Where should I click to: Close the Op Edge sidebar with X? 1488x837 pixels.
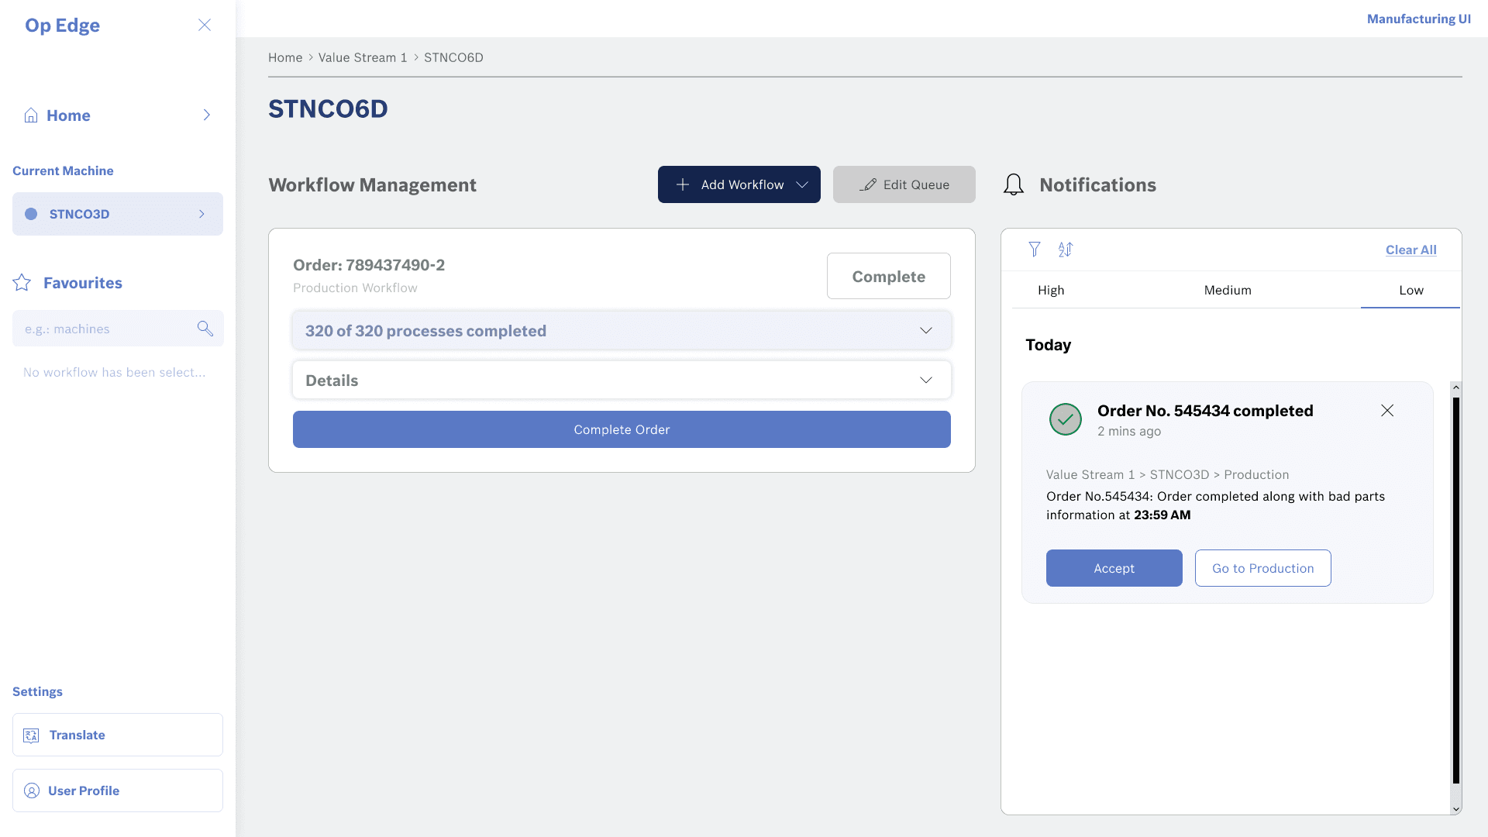pos(205,25)
